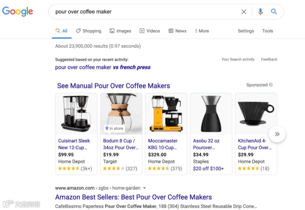Open the Moccamaster KBG 10-Cup product image
The height and width of the screenshot is (210, 305).
tap(166, 114)
